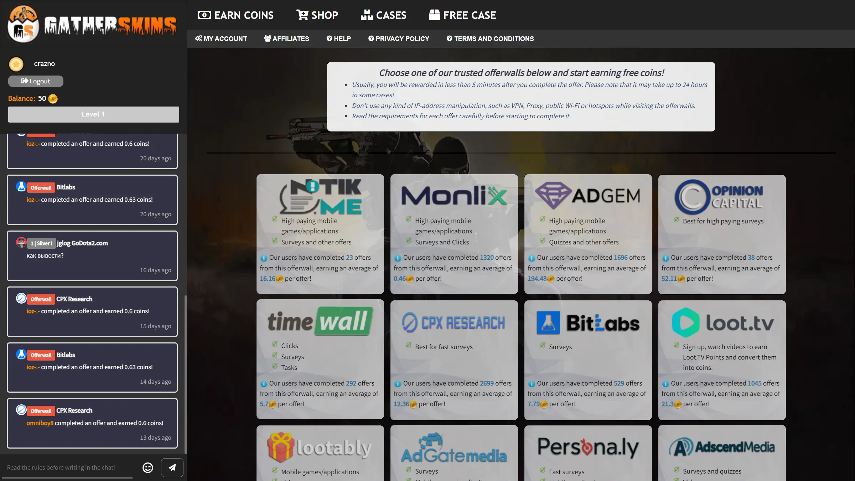The width and height of the screenshot is (855, 481).
Task: Click info icon in Opinion Capital card
Action: pyautogui.click(x=665, y=258)
